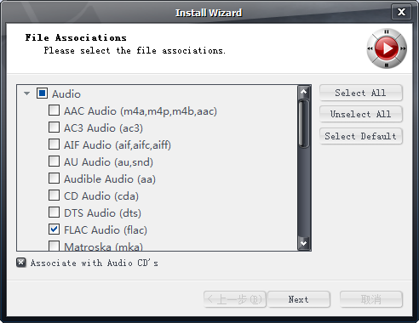The width and height of the screenshot is (419, 323).
Task: Click the Select All button
Action: (x=360, y=93)
